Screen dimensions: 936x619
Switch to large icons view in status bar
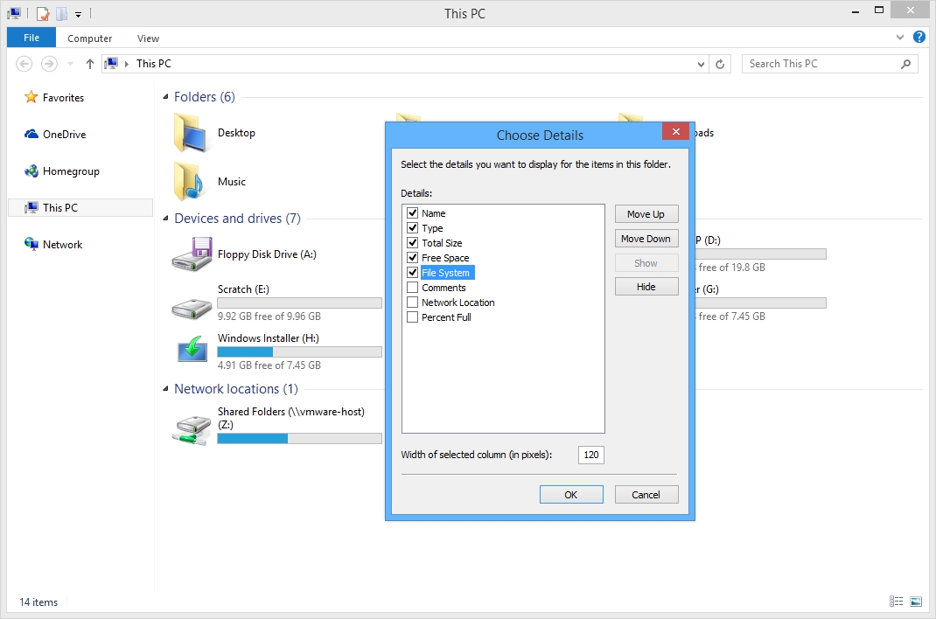coord(916,602)
